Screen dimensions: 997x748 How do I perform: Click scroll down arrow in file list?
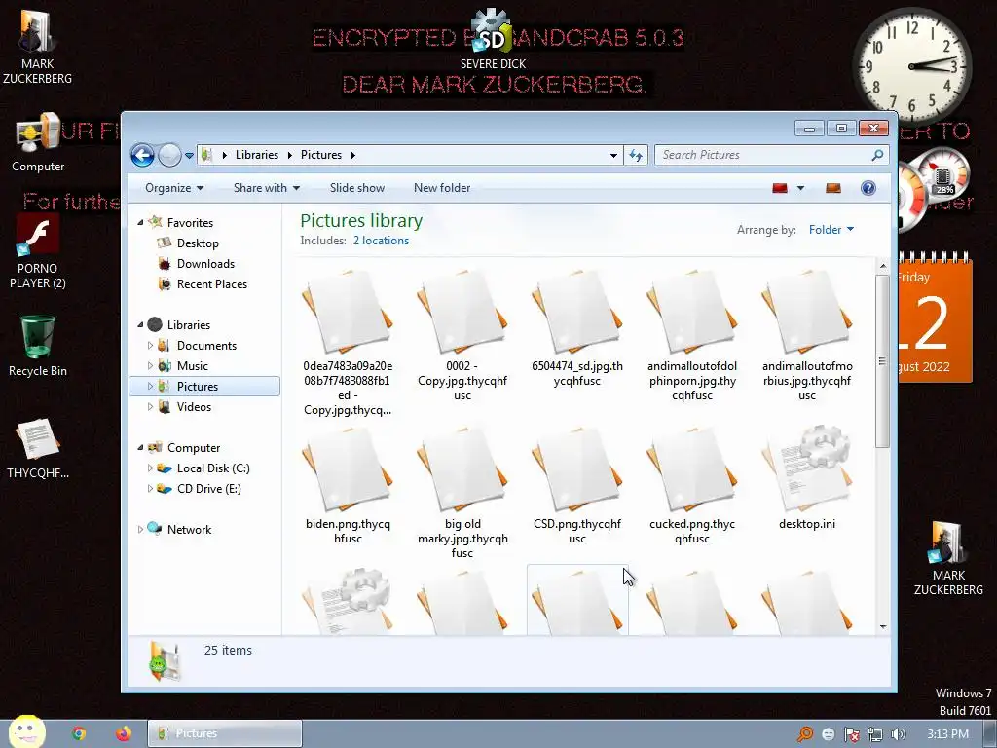tap(882, 626)
